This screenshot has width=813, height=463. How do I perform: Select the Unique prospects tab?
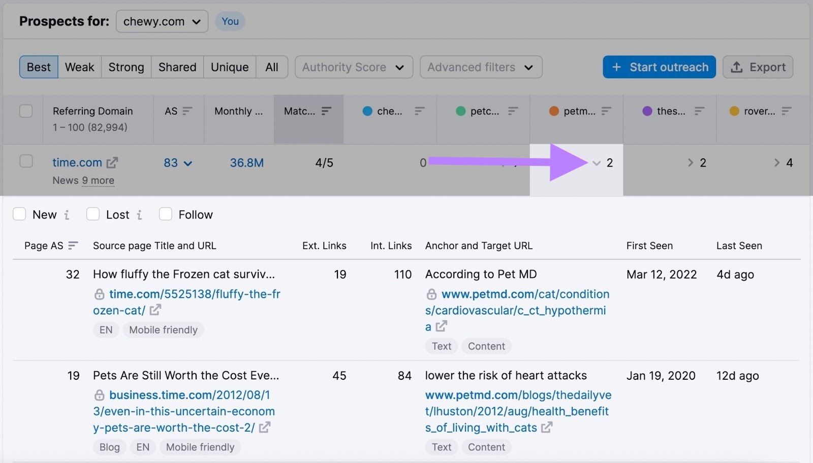[229, 66]
